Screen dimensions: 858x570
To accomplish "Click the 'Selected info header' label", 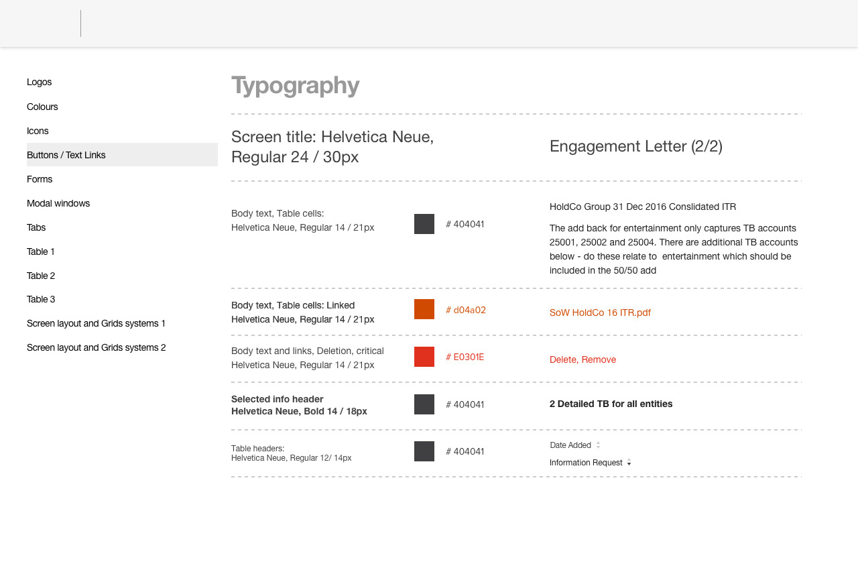I will tap(278, 399).
